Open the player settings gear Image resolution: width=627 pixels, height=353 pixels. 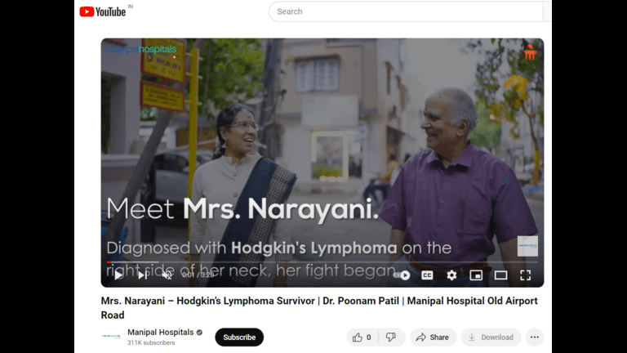(x=451, y=275)
